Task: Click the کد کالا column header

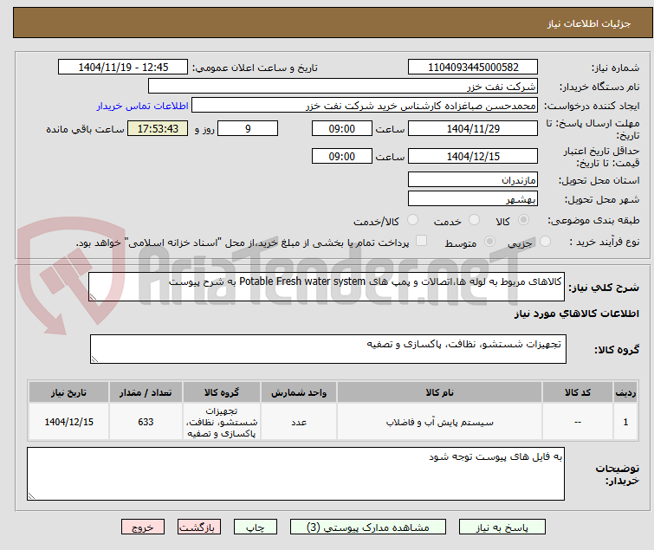Action: pos(578,392)
